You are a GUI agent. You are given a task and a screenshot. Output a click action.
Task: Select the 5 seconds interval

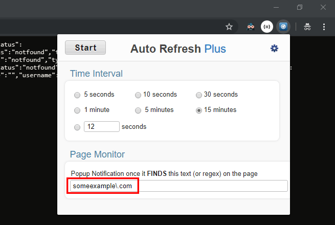(77, 95)
